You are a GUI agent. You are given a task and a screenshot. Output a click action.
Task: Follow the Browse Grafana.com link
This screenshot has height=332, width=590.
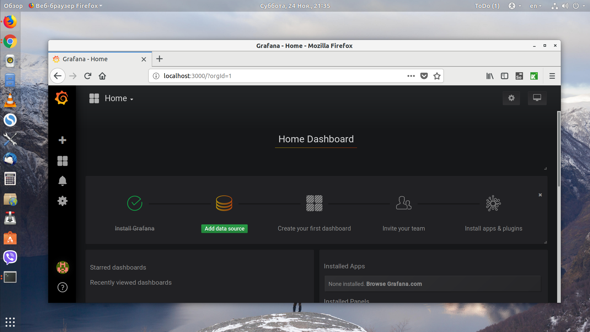pyautogui.click(x=394, y=284)
